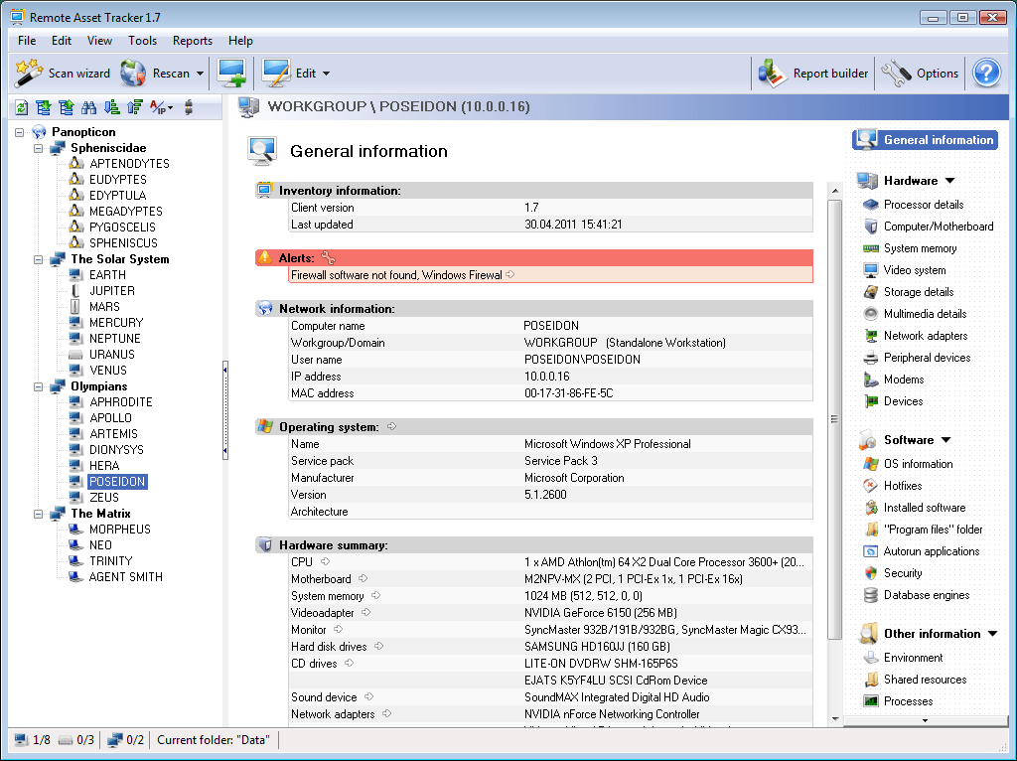Click the sort descending icon
The width and height of the screenshot is (1017, 761).
pos(111,107)
